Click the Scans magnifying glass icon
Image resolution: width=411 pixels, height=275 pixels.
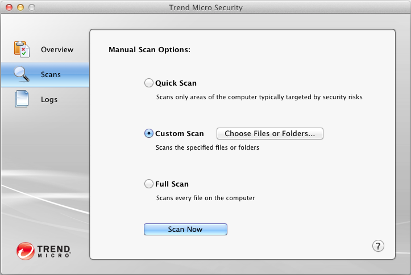(x=22, y=74)
